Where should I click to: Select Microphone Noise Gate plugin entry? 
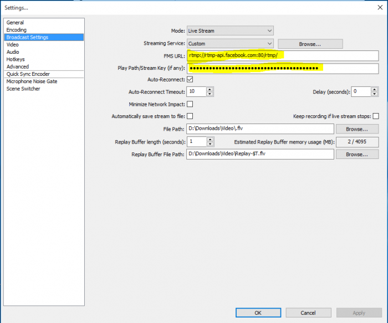pos(44,81)
